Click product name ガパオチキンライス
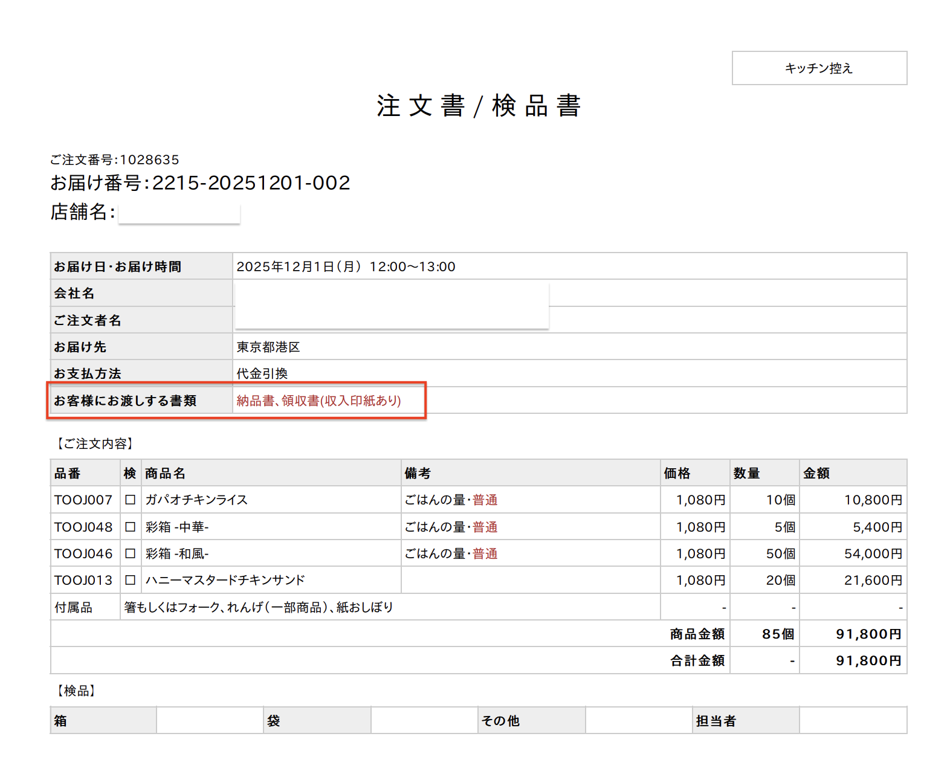 click(196, 500)
